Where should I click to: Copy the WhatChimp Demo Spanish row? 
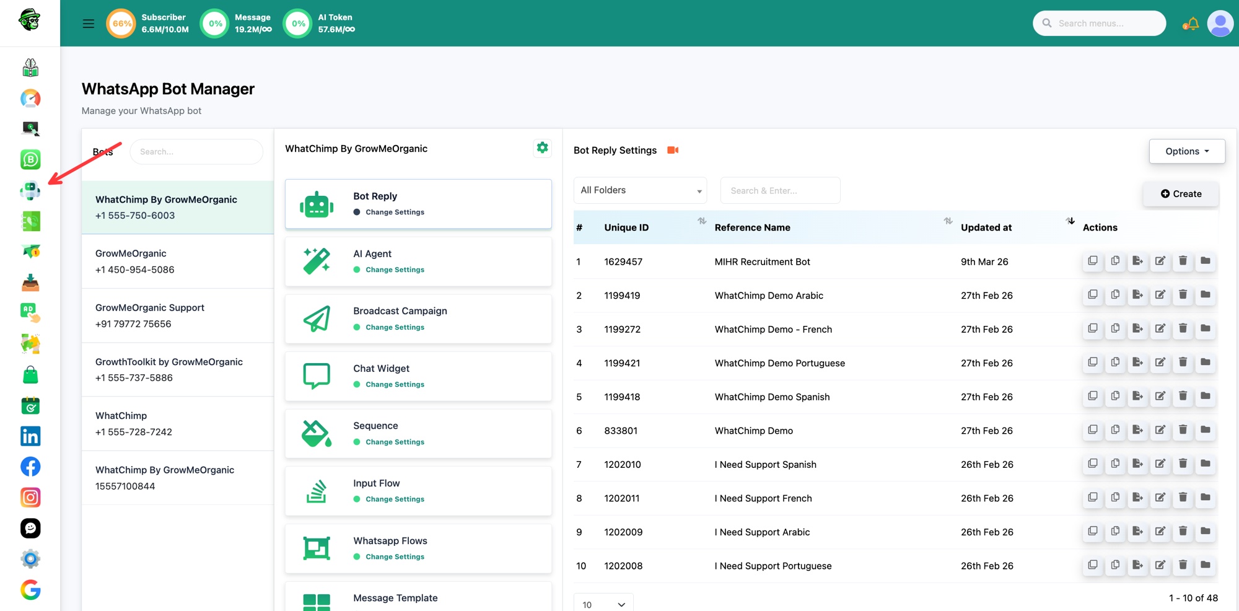tap(1093, 396)
